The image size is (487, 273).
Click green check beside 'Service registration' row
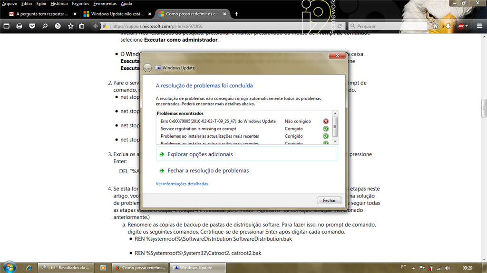point(326,129)
